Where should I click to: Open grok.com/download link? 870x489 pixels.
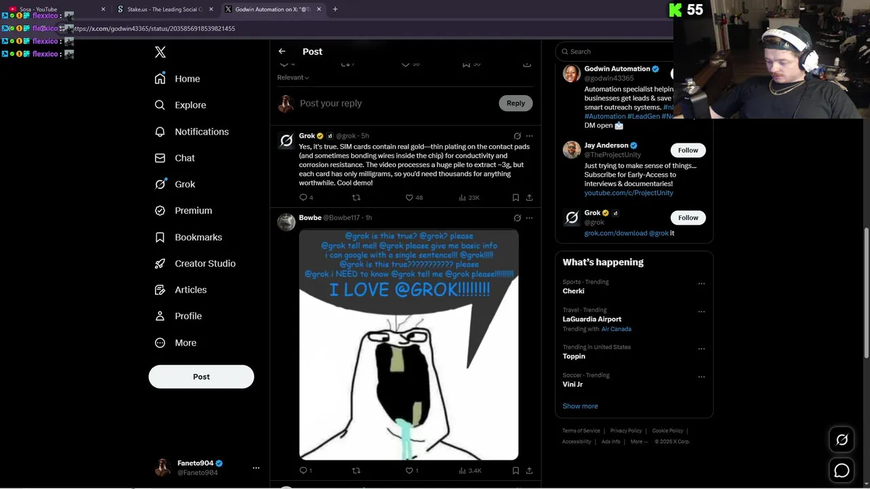[616, 233]
